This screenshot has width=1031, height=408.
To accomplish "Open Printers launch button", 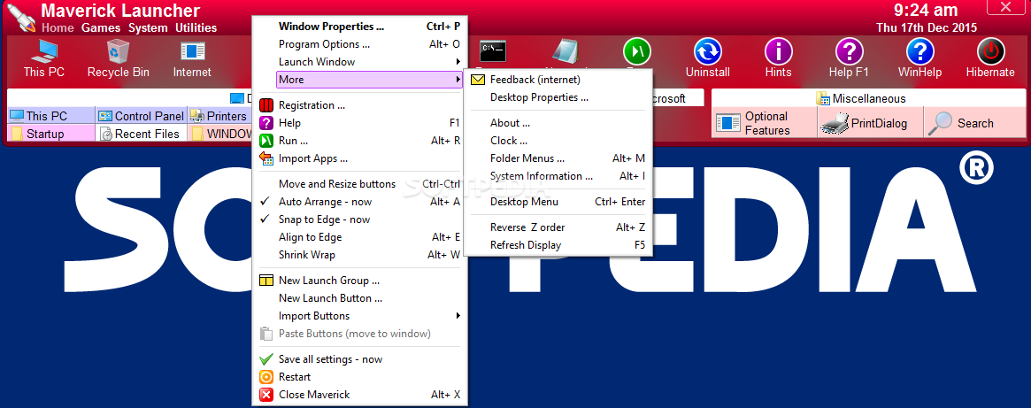I will pos(219,116).
